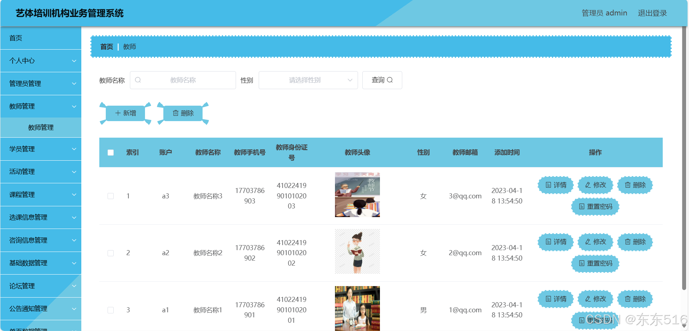Click the 退出登录 logout link
The image size is (689, 331).
pos(652,13)
